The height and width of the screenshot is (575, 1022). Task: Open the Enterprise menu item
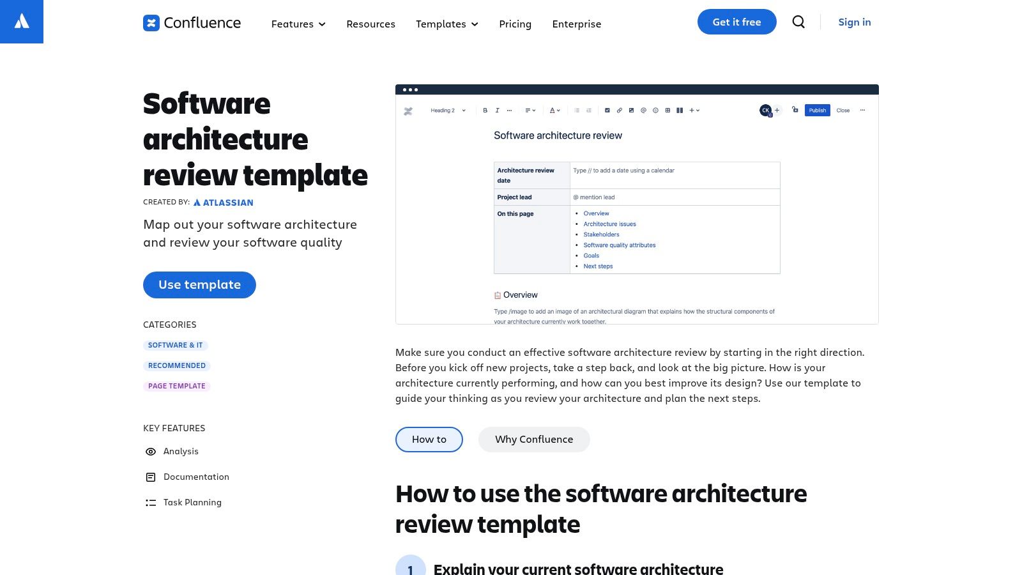576,24
